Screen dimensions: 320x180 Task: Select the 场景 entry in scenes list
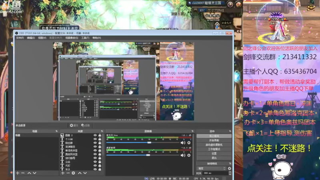[37, 135]
